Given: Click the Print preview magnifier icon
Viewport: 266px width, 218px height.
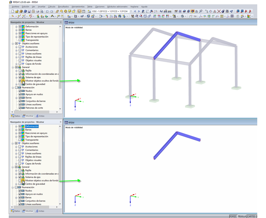Looking at the screenshot, I should 42,11.
